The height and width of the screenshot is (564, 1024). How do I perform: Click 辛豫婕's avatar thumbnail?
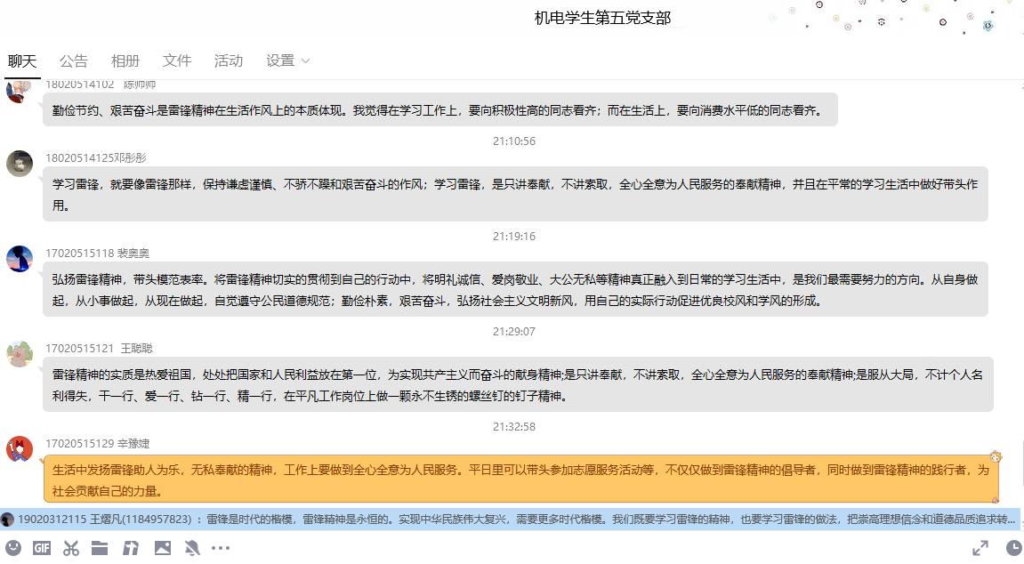[x=20, y=449]
